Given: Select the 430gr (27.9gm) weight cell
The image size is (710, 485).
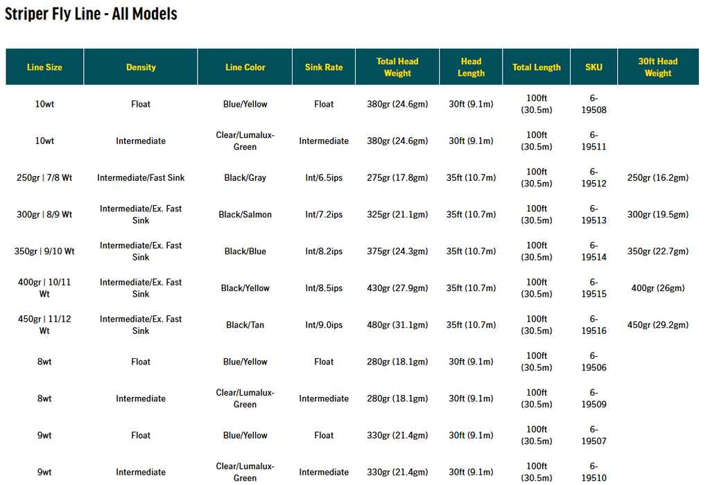Looking at the screenshot, I should pyautogui.click(x=397, y=288).
